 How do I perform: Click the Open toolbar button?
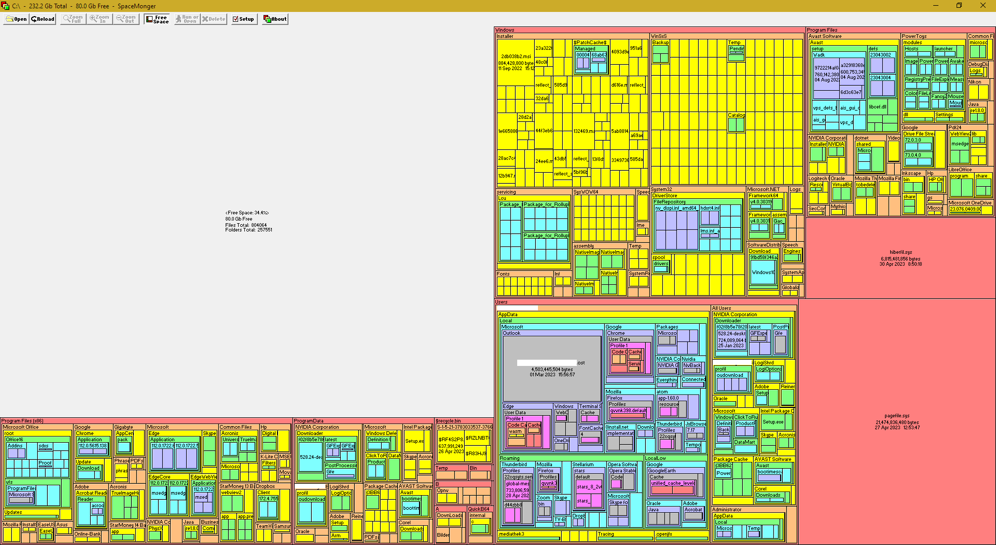pyautogui.click(x=16, y=19)
